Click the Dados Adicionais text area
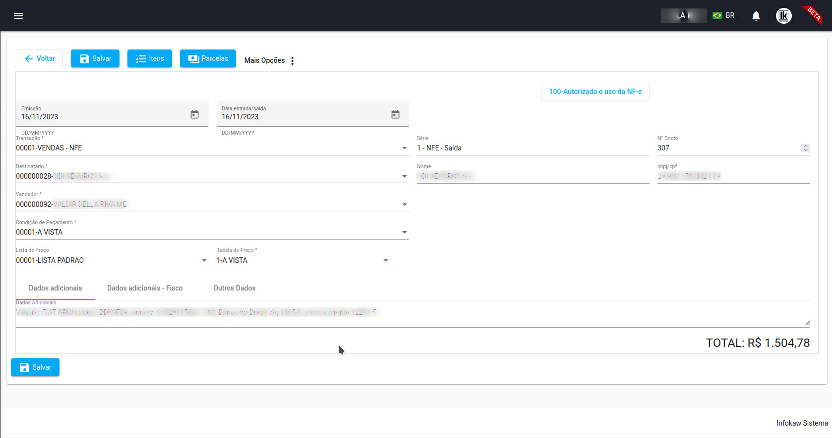 tap(413, 316)
